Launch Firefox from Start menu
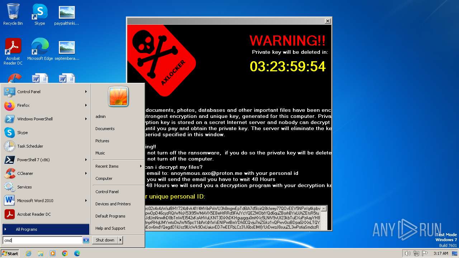The height and width of the screenshot is (258, 459). [x=46, y=105]
